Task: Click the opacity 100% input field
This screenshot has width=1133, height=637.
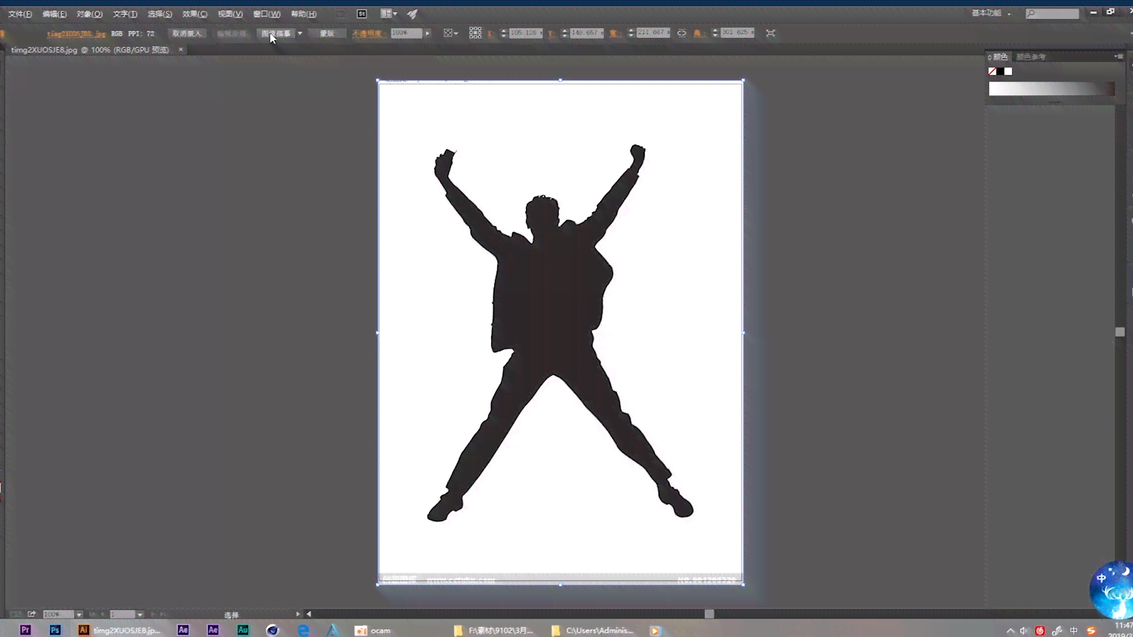Action: coord(406,33)
